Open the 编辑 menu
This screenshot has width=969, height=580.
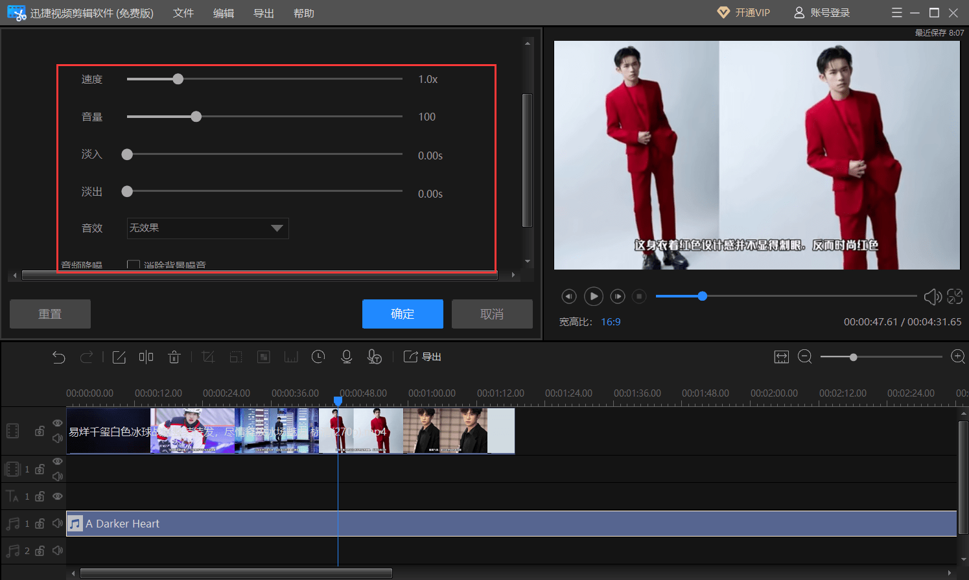[x=224, y=13]
